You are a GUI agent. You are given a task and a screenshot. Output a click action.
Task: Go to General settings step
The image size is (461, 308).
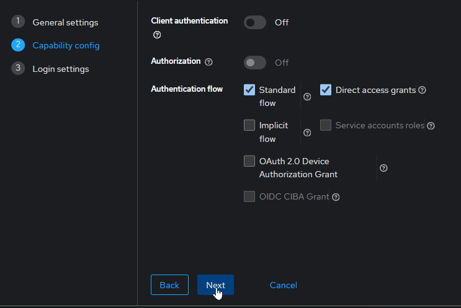pos(65,22)
